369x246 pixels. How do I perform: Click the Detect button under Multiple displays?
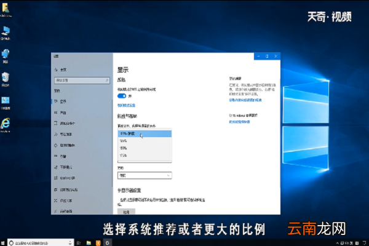pyautogui.click(x=126, y=212)
